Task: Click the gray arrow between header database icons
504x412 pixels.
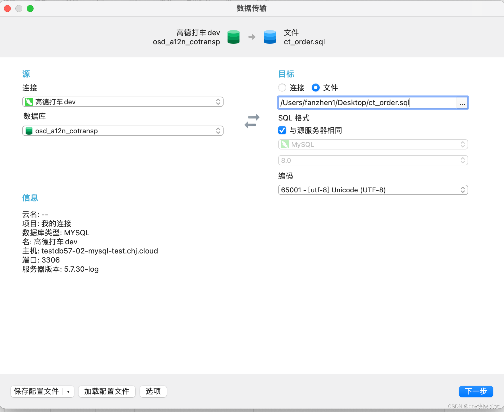Action: pyautogui.click(x=252, y=37)
